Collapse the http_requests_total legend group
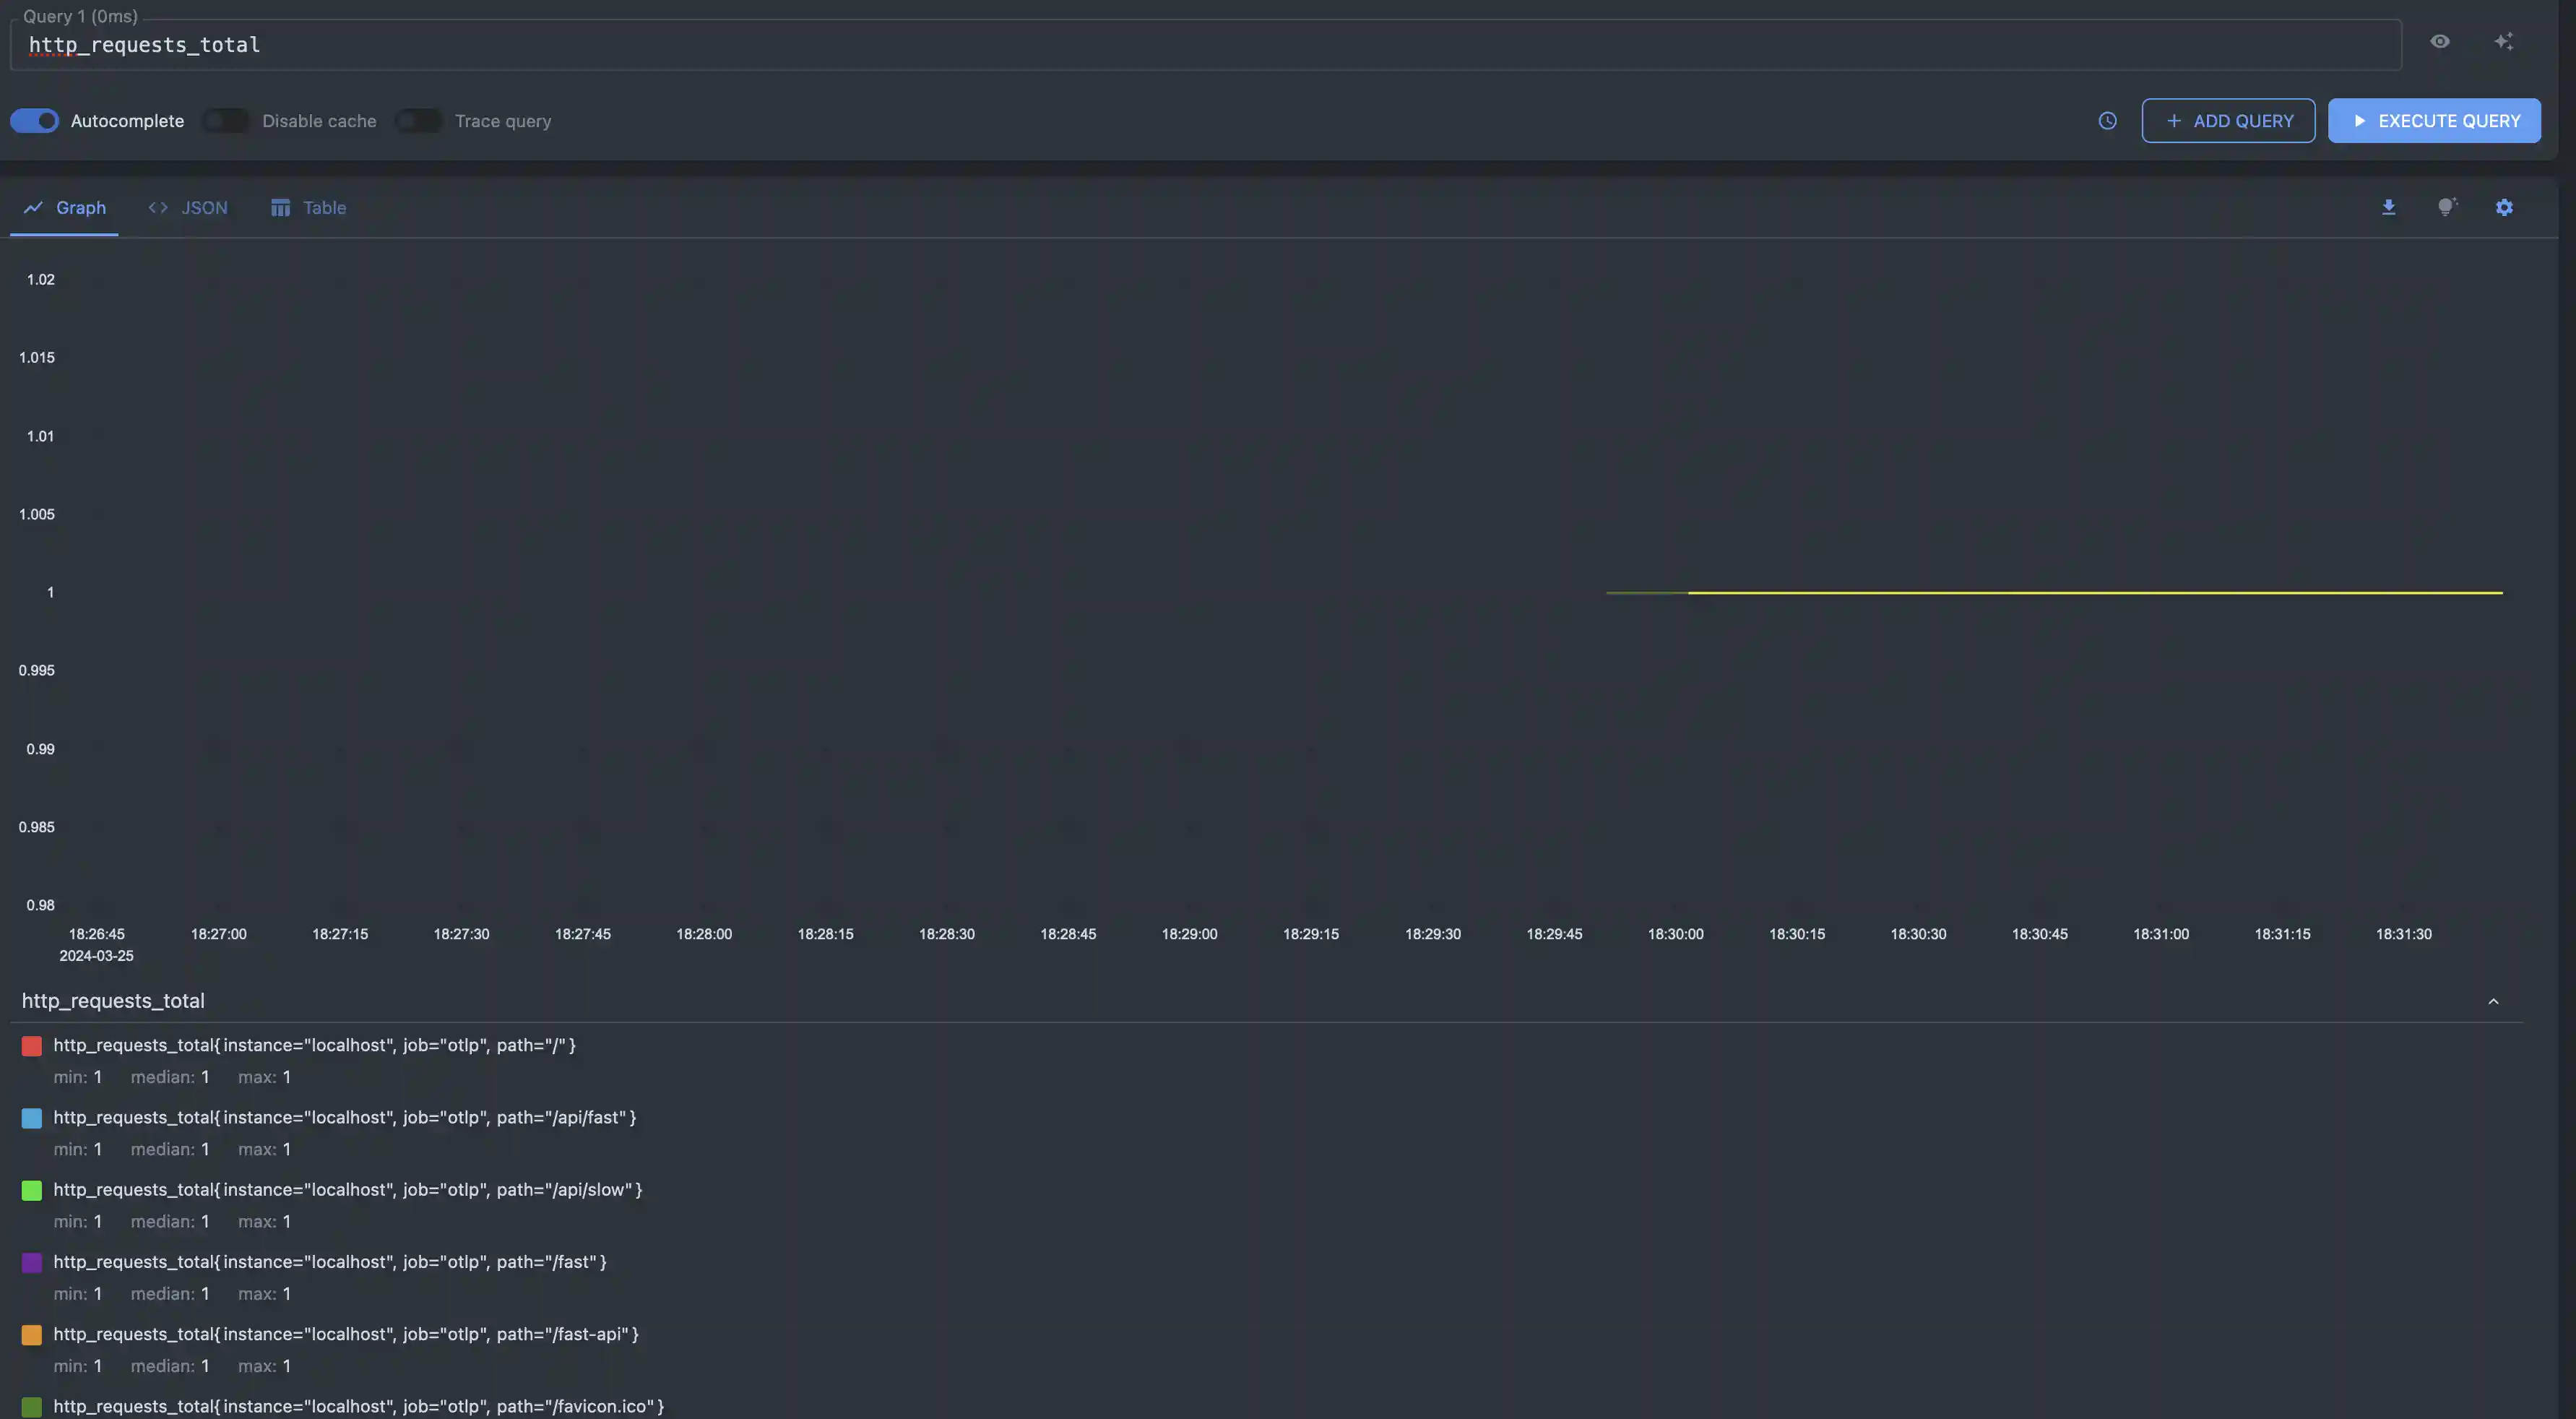Viewport: 2576px width, 1419px height. coord(2493,1002)
